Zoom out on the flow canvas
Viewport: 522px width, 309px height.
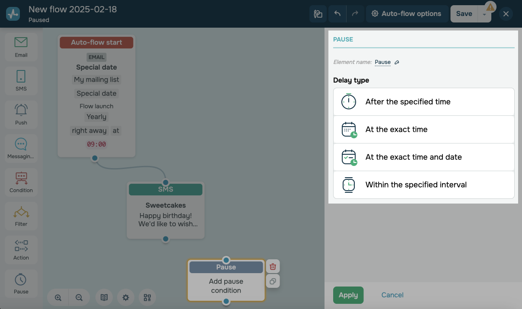(x=79, y=297)
